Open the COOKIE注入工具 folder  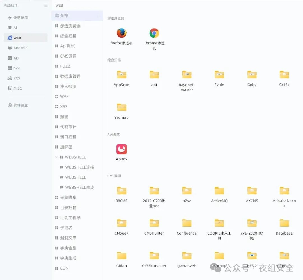(219, 223)
